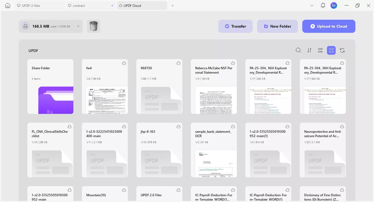Toggle grid view display mode
This screenshot has width=374, height=202.
331,50
